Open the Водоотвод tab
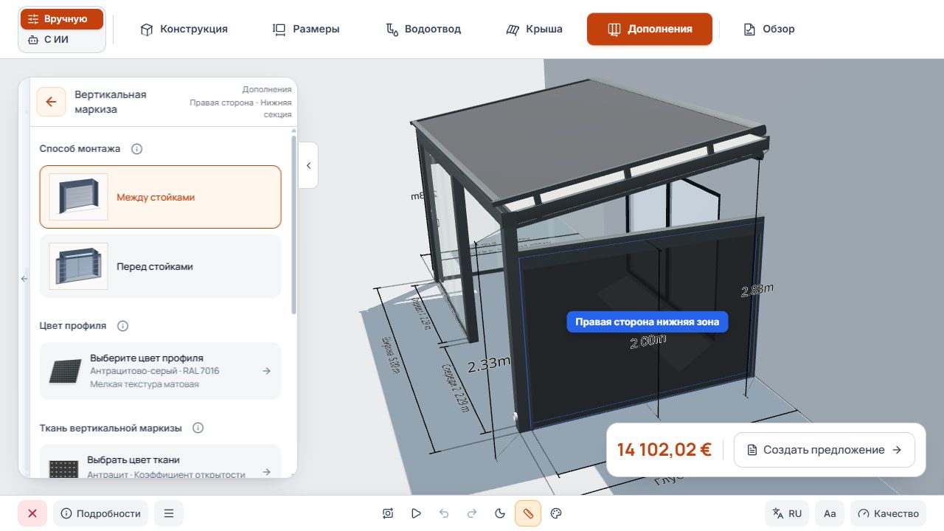Viewport: 944px width, 531px height. [x=423, y=29]
